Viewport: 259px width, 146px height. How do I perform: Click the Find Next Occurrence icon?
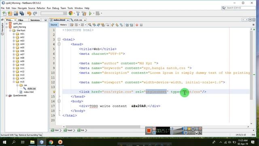[x=98, y=25]
